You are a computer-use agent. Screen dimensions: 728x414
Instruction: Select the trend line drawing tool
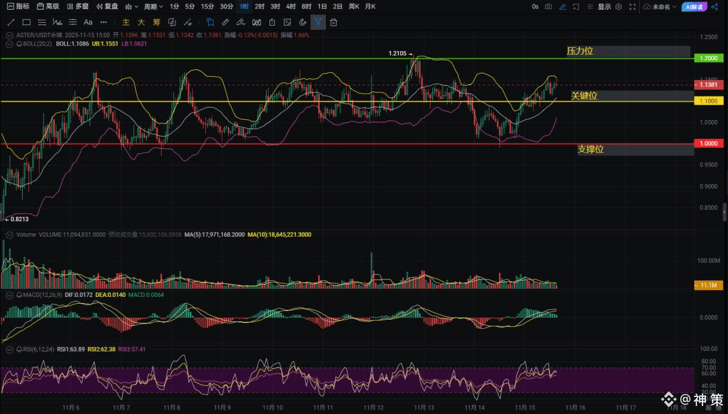tap(10, 22)
